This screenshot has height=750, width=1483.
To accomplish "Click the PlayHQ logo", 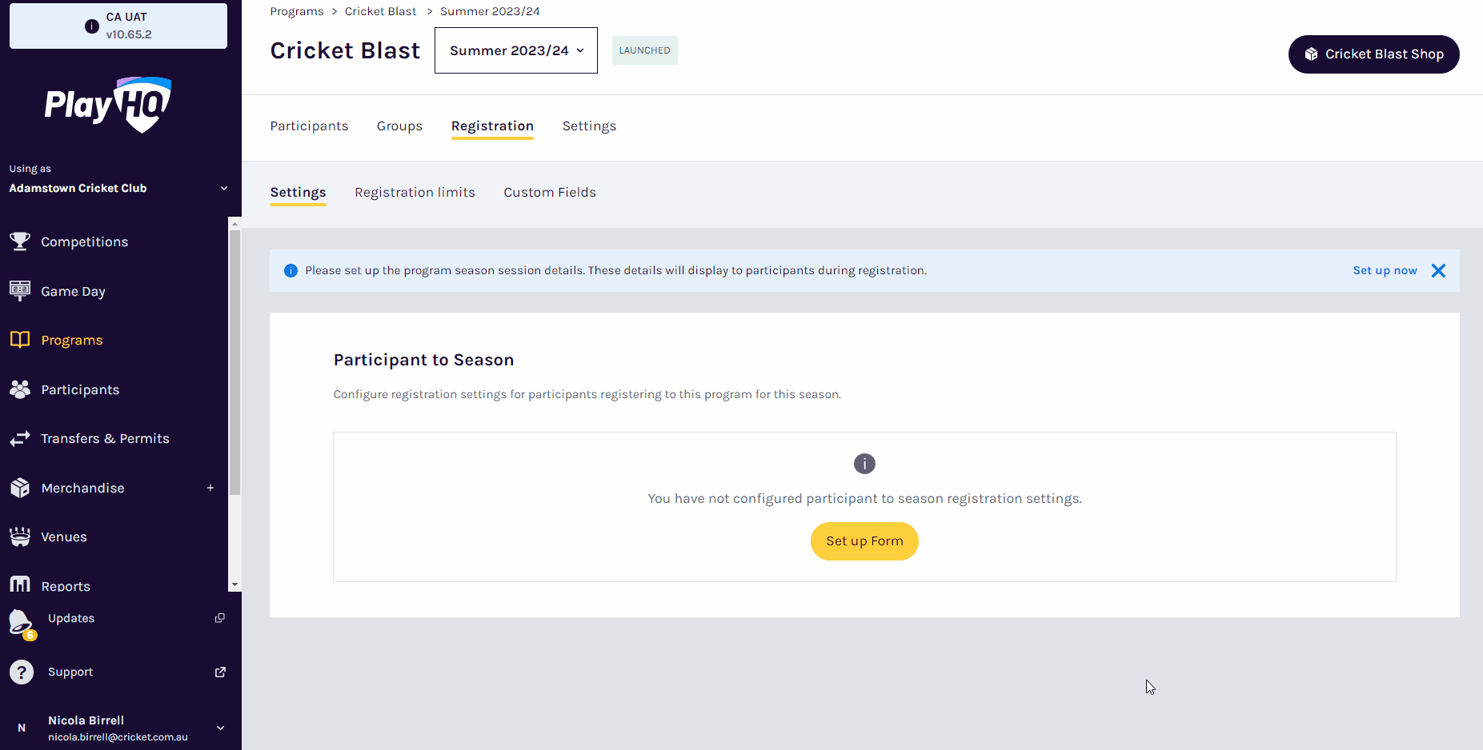I will tap(108, 105).
